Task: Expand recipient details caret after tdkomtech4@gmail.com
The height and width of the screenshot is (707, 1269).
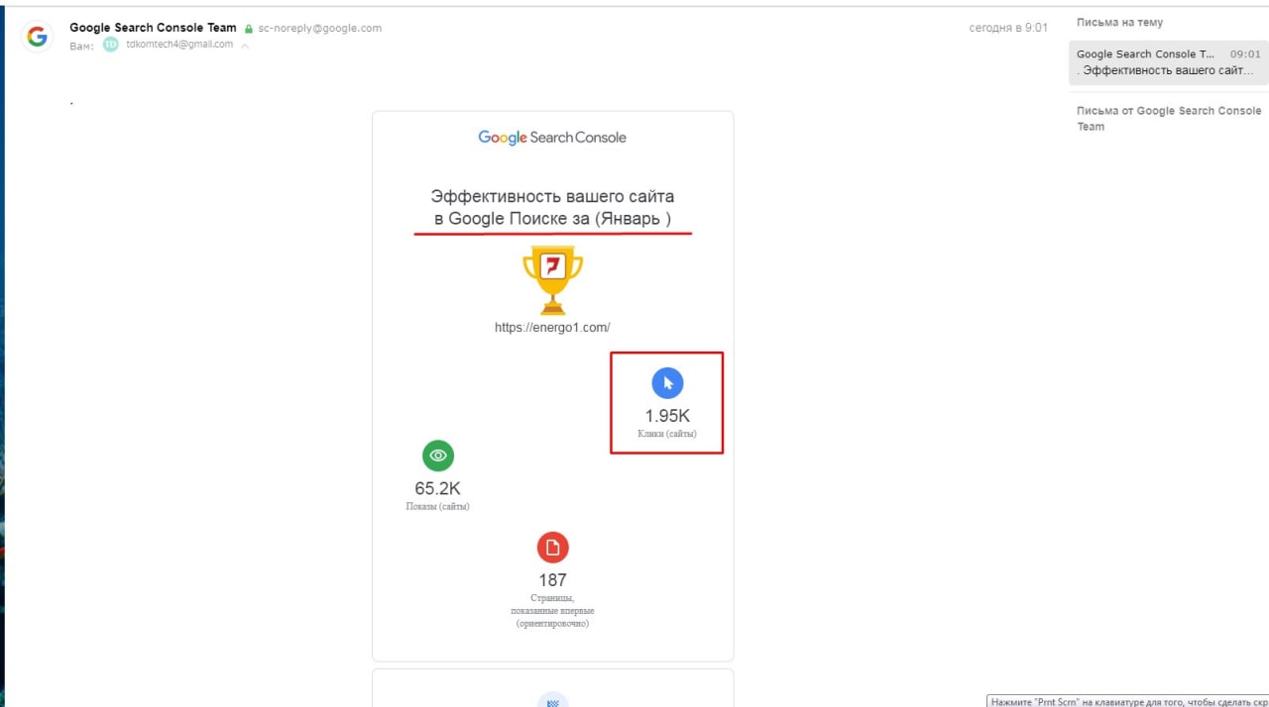Action: pos(245,46)
